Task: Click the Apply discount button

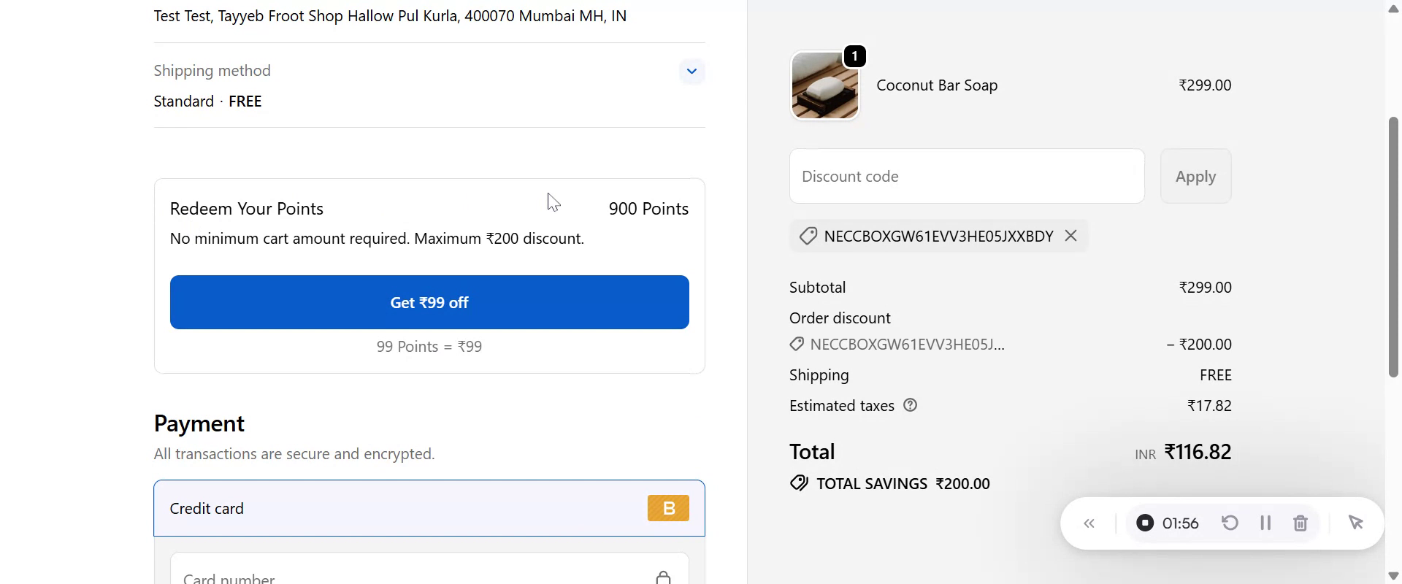Action: (1195, 177)
